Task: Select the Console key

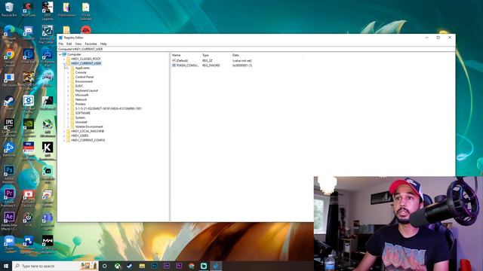Action: point(81,72)
